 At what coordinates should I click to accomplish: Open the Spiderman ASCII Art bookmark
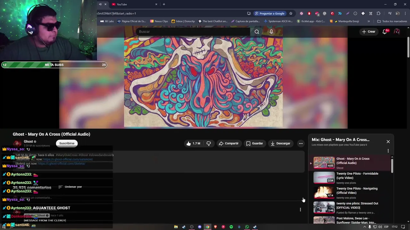[278, 21]
